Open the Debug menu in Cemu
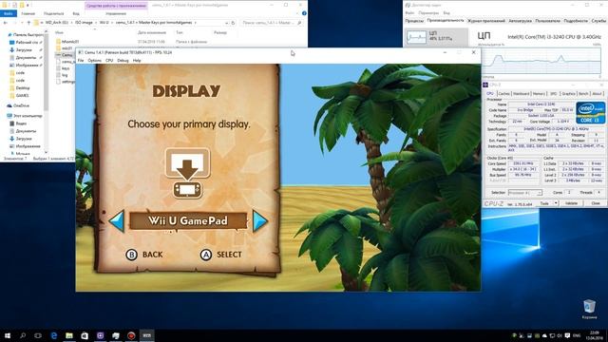The image size is (608, 342). point(123,61)
